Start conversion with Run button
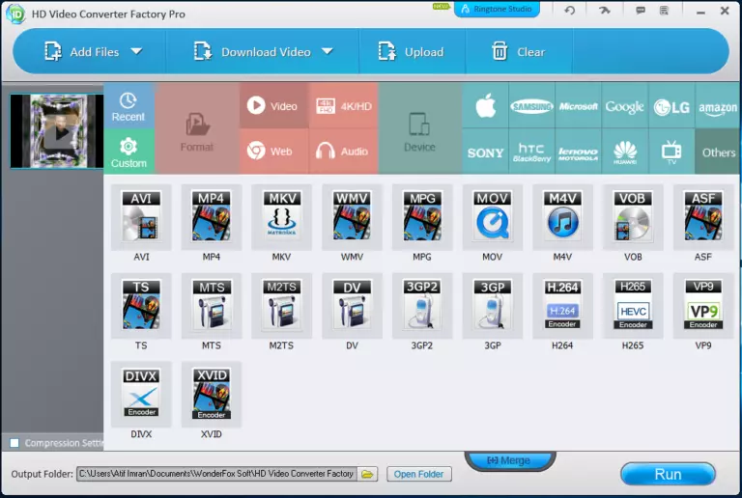The image size is (742, 498). tap(668, 474)
